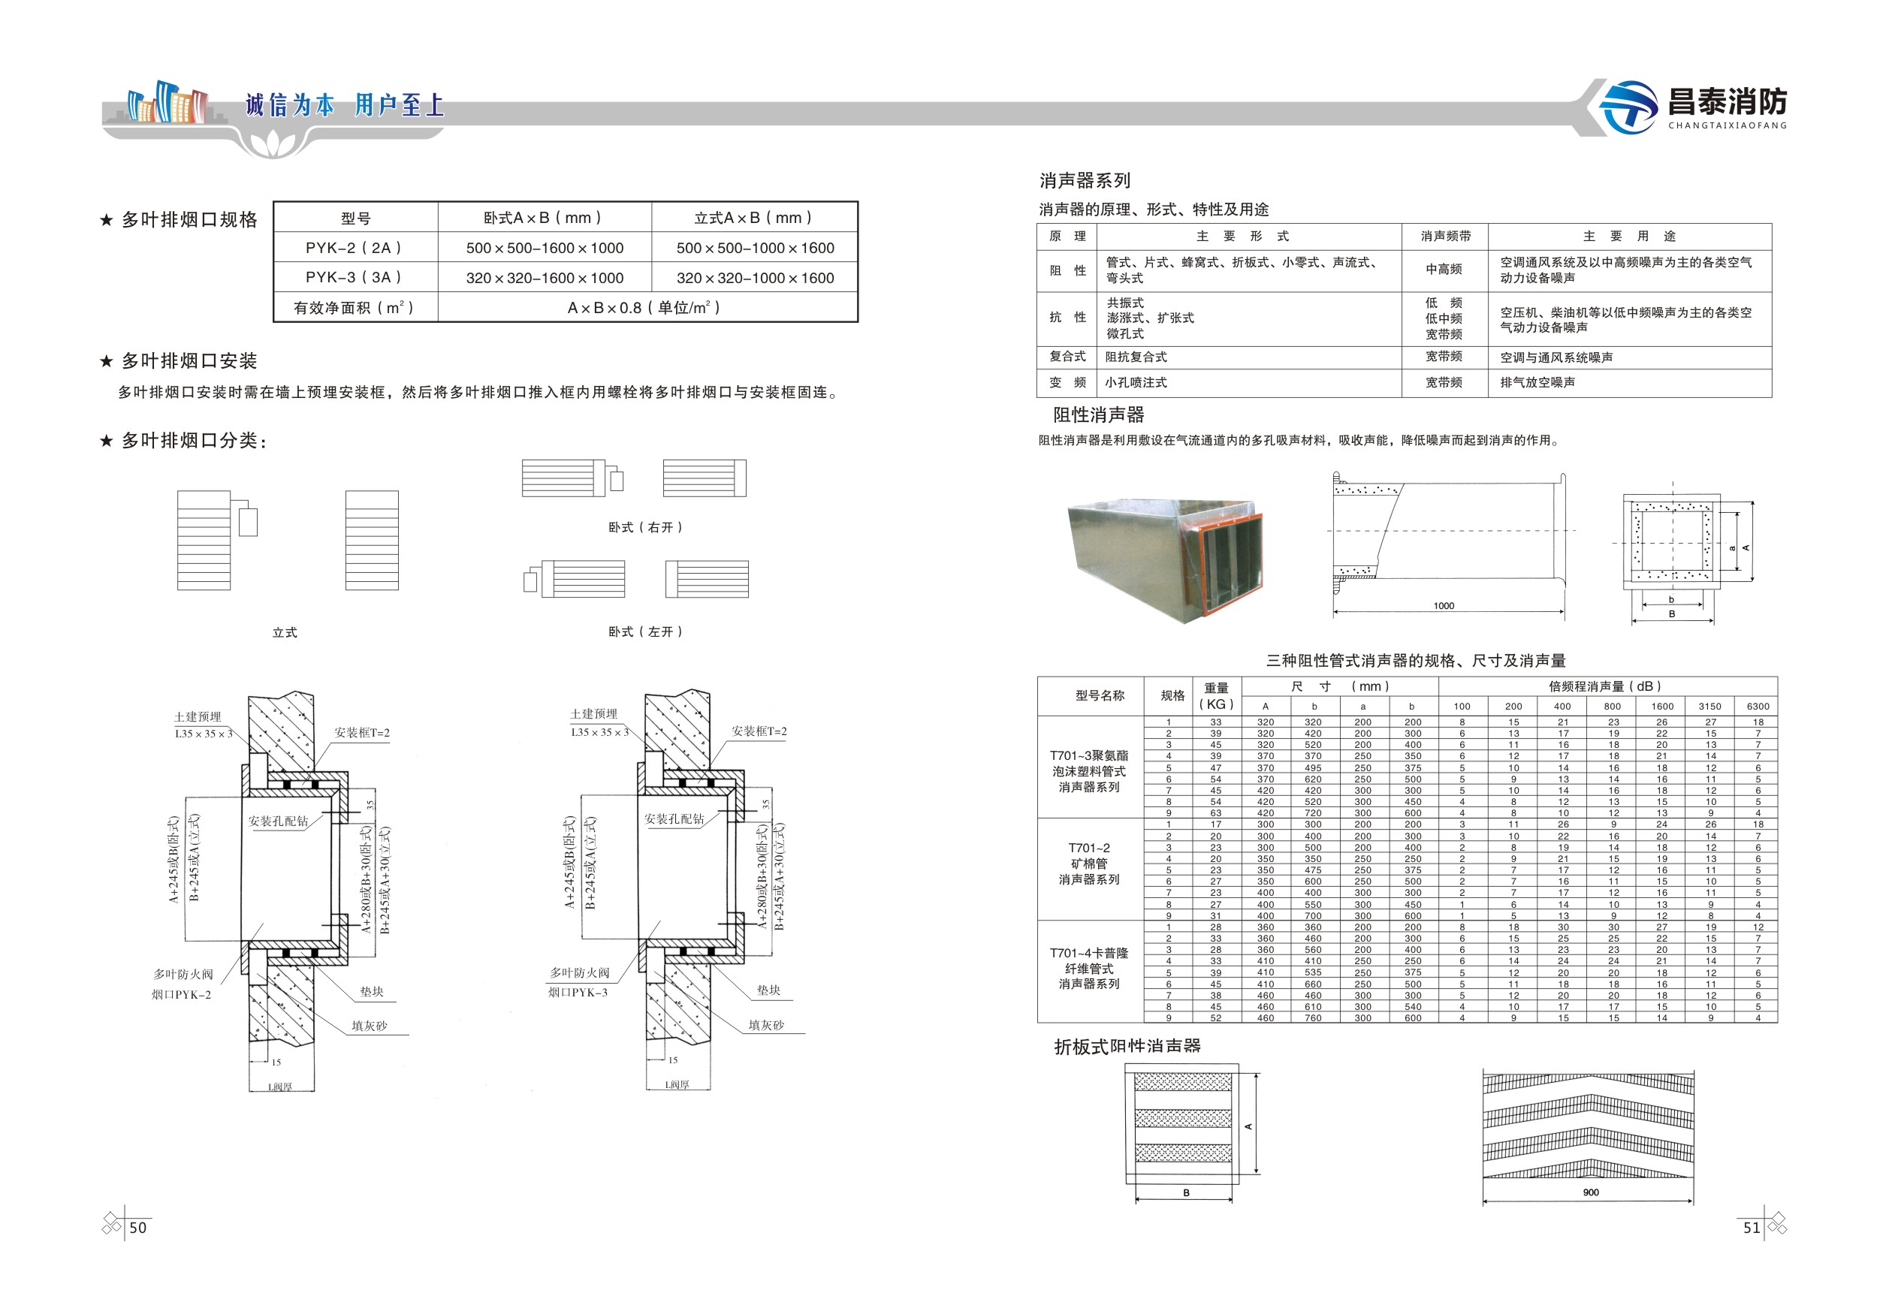Click the 烟口PYK-2 drawing label
Screen dimensions: 1889x1290
(181, 995)
